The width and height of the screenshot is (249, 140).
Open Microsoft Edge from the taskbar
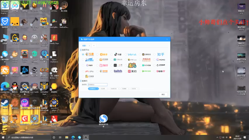coord(73,137)
